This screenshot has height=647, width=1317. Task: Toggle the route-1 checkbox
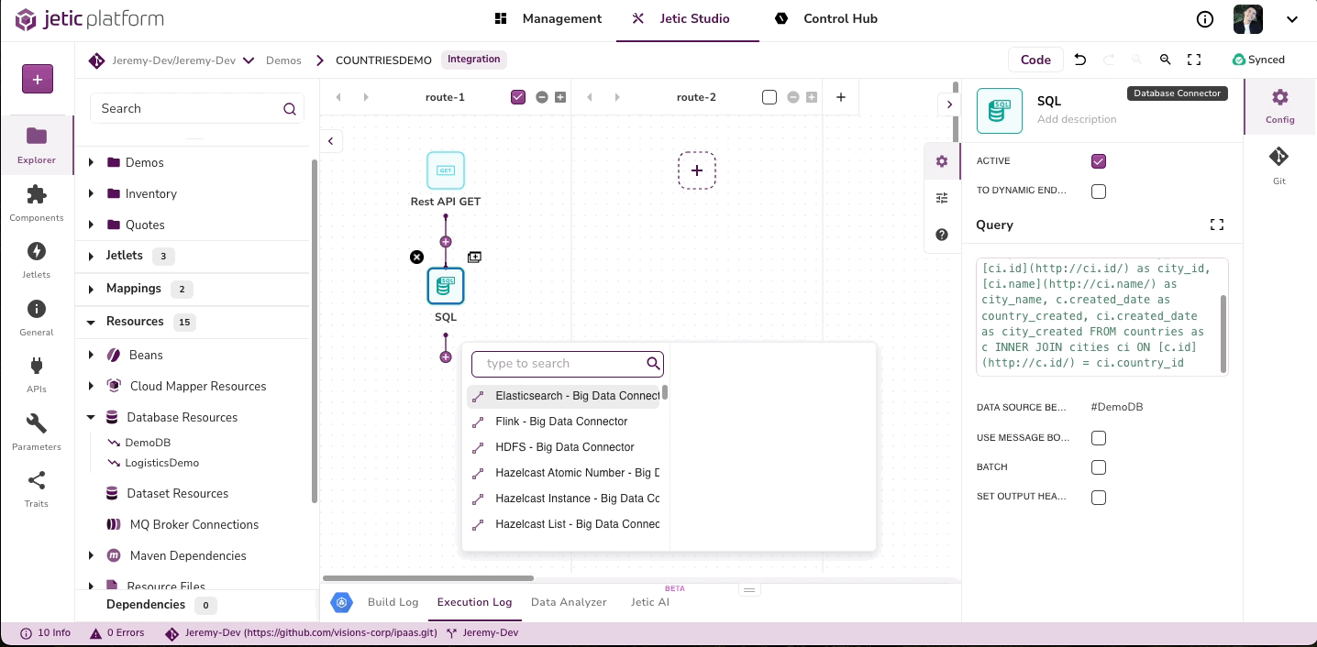tap(518, 97)
